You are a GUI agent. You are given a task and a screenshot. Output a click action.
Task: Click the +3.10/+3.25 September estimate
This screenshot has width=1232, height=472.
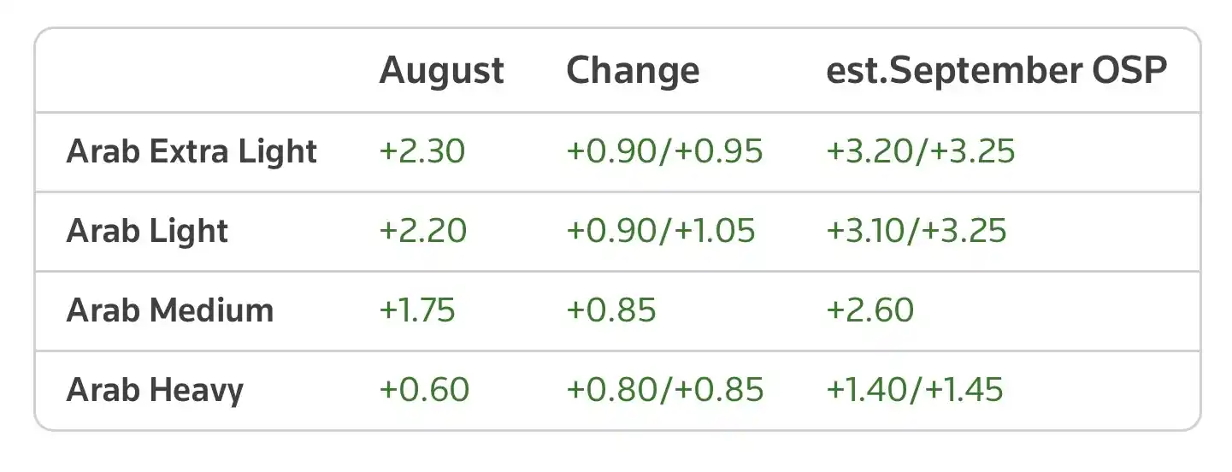(917, 231)
